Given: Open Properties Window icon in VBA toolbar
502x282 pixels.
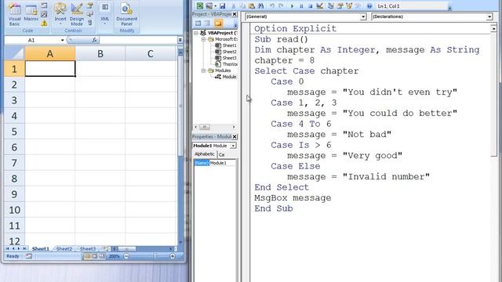Looking at the screenshot, I should (340, 5).
